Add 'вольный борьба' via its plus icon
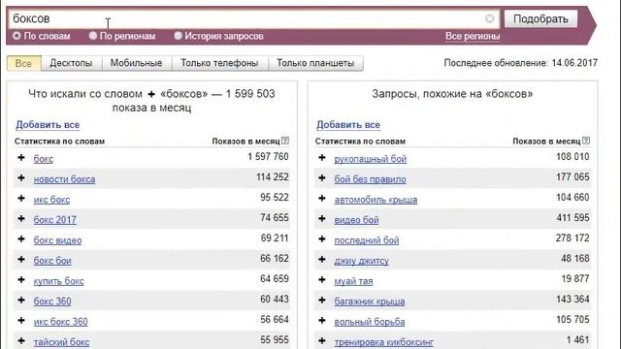 pyautogui.click(x=322, y=321)
